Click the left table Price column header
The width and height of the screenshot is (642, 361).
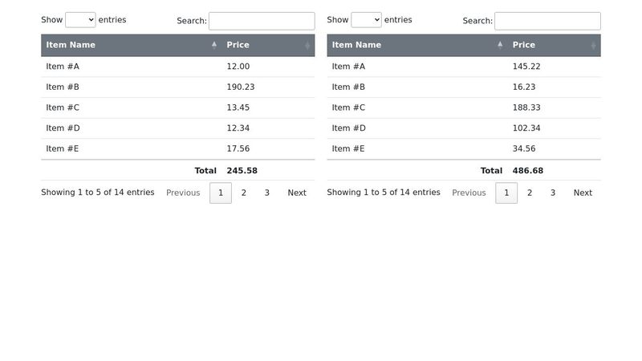[x=268, y=45]
